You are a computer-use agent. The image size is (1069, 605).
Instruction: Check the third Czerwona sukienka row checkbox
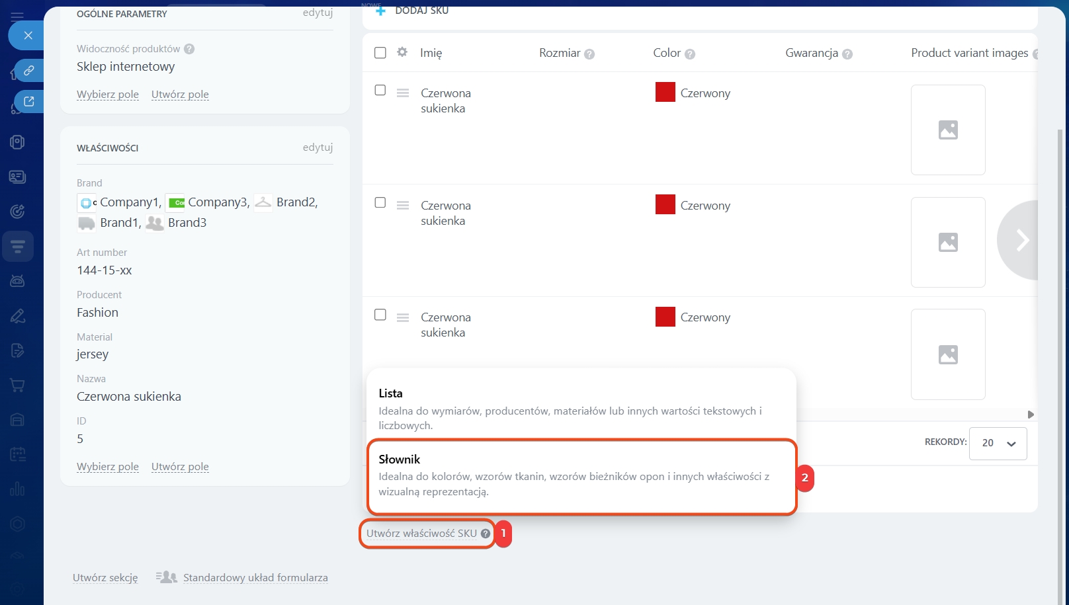(380, 315)
